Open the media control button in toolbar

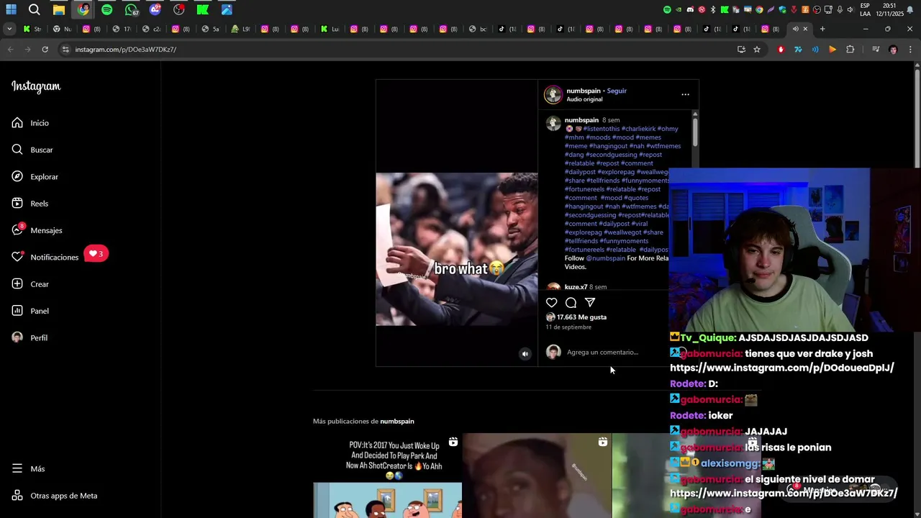coord(876,50)
